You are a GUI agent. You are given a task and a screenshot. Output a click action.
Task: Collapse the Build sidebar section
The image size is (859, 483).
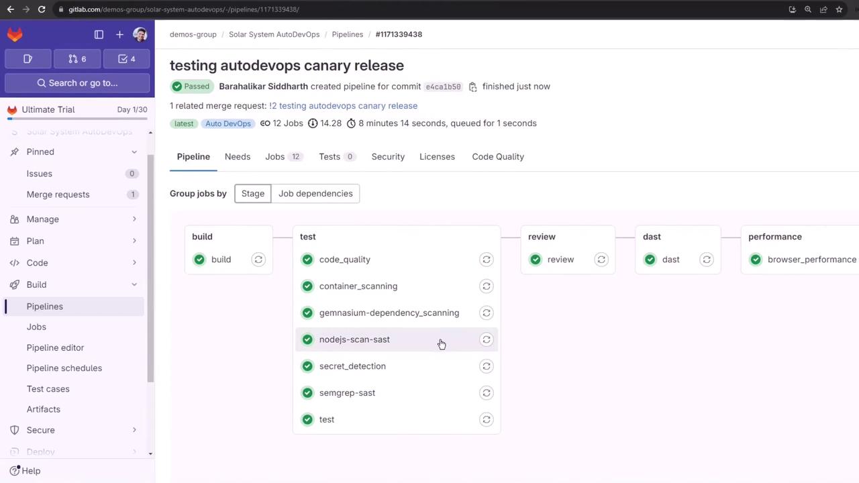[134, 284]
